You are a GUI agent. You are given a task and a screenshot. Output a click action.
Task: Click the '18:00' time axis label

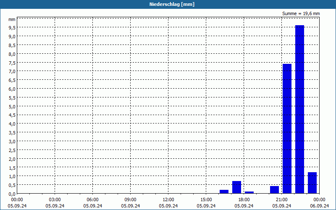tap(244, 199)
